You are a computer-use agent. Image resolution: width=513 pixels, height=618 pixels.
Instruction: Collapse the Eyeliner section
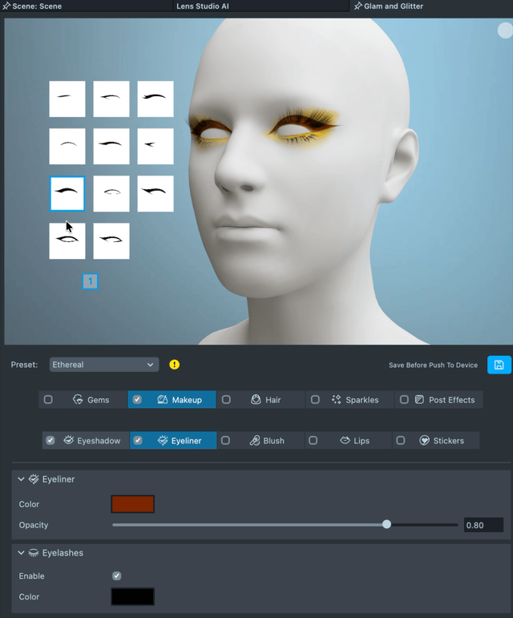point(22,479)
